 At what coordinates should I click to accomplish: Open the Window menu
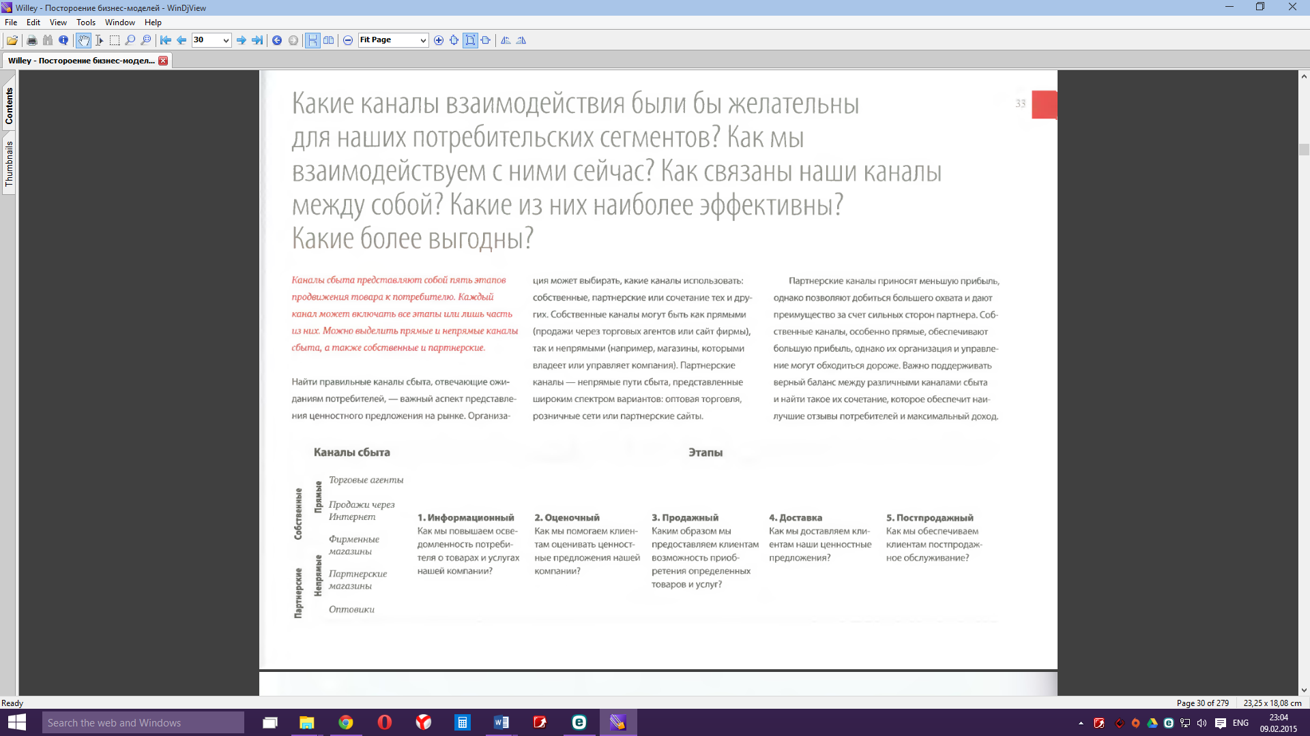[x=120, y=22]
